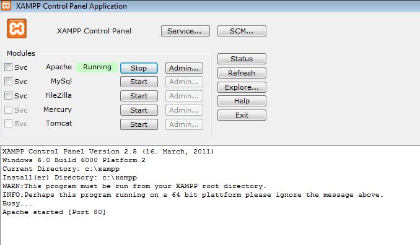Click log line 'Install(er) Directory: c:\xampp'
The width and height of the screenshot is (420, 245).
pyautogui.click(x=69, y=178)
